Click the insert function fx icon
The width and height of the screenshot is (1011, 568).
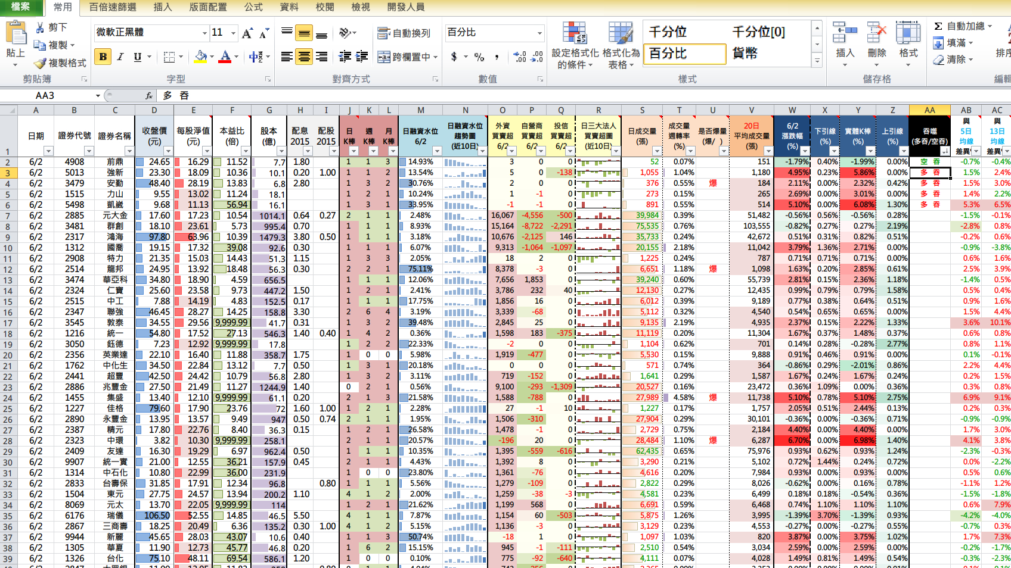[149, 95]
